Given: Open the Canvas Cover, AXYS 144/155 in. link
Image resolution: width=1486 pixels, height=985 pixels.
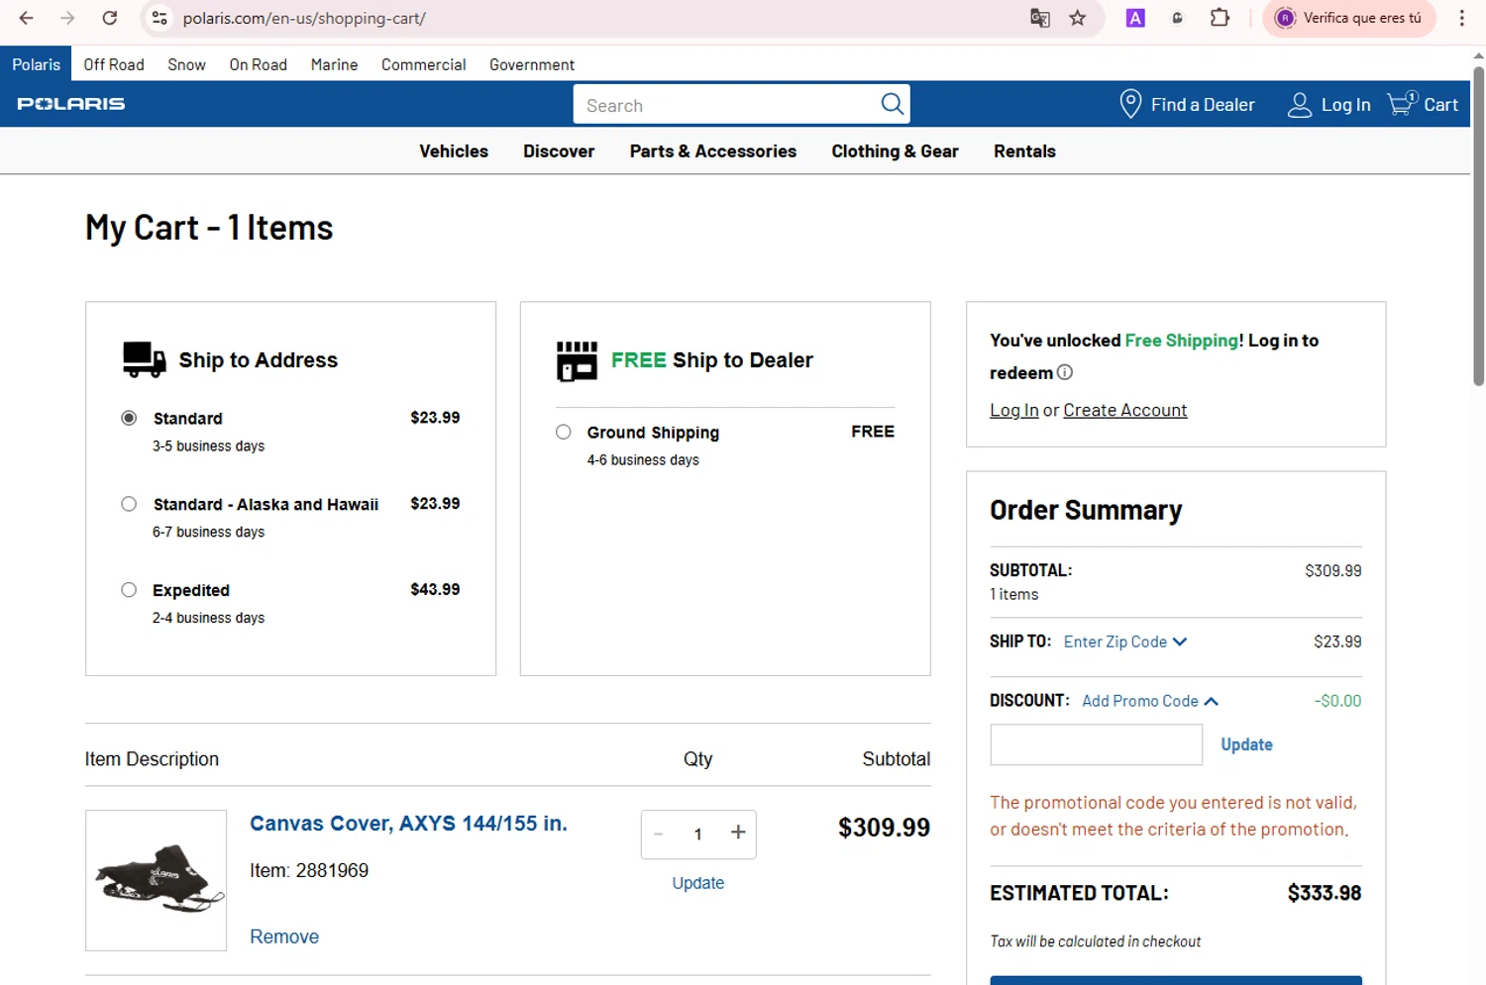Looking at the screenshot, I should coord(408,824).
